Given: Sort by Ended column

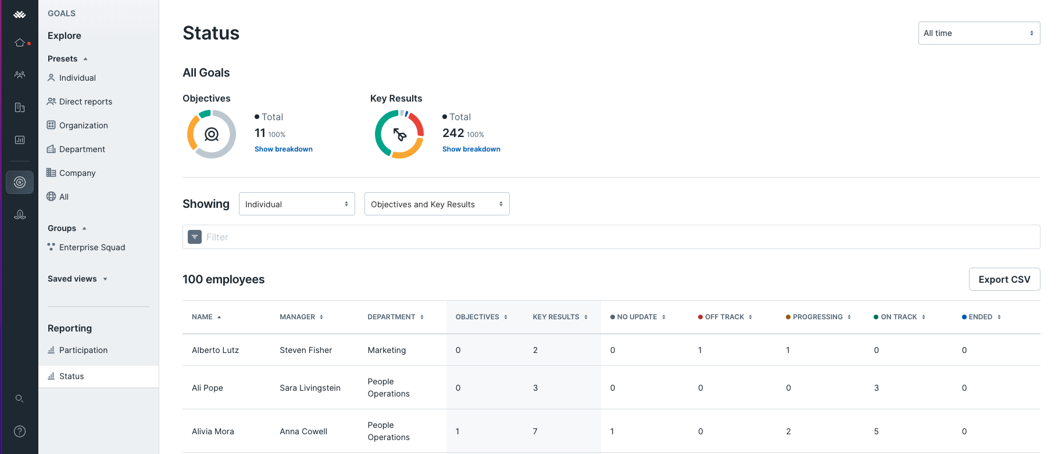Looking at the screenshot, I should (981, 317).
